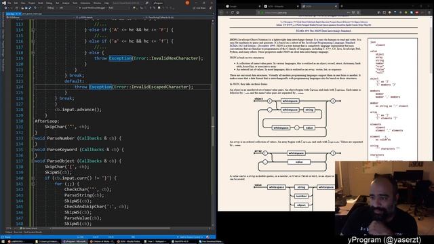Open a new browser tab
Viewport: 434px width, 244px height.
pyautogui.click(x=342, y=6)
